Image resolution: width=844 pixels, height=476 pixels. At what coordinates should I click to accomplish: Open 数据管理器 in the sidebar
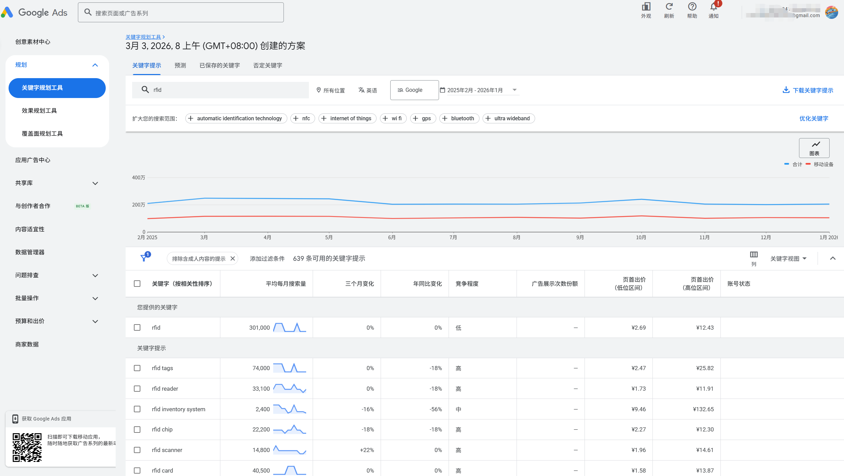click(30, 252)
